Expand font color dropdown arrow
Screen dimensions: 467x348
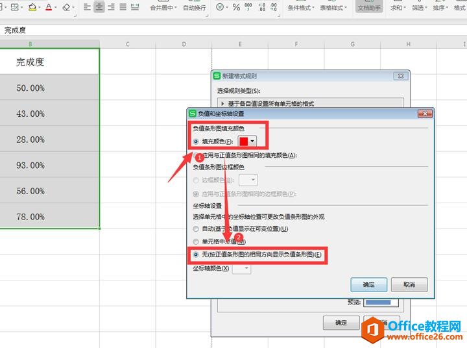(56, 7)
